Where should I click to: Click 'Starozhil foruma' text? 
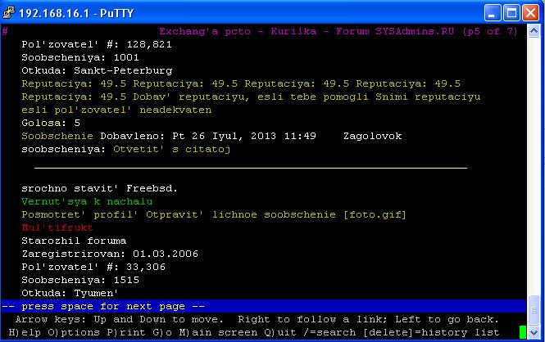click(74, 241)
